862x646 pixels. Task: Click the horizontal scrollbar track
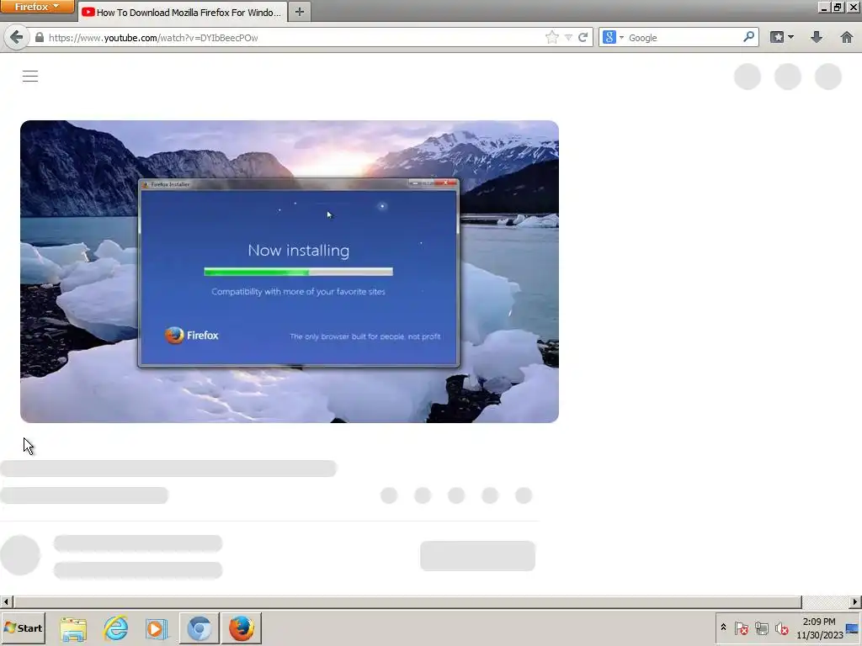pos(825,601)
